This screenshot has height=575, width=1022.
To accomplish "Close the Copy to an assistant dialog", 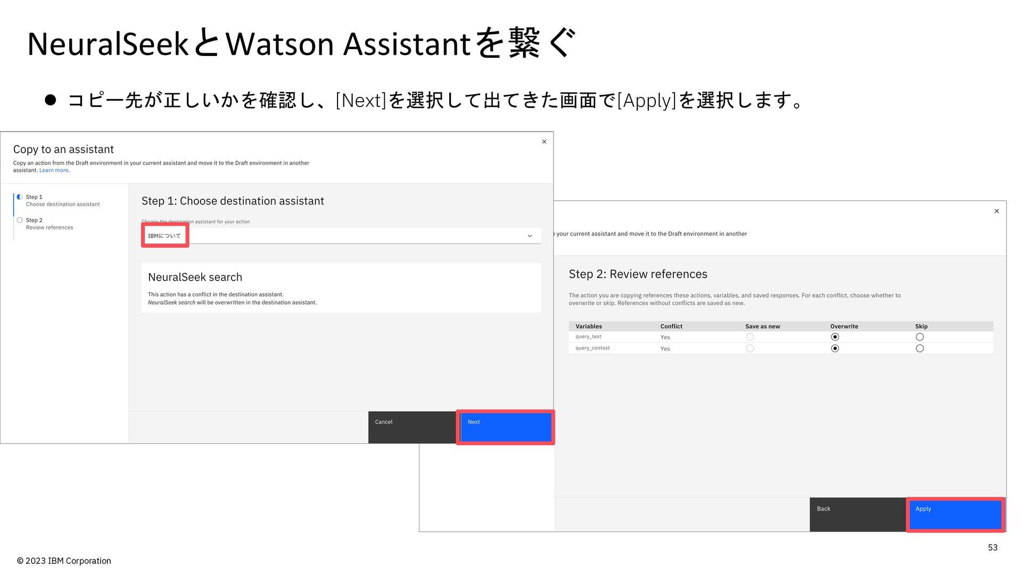I will [544, 142].
